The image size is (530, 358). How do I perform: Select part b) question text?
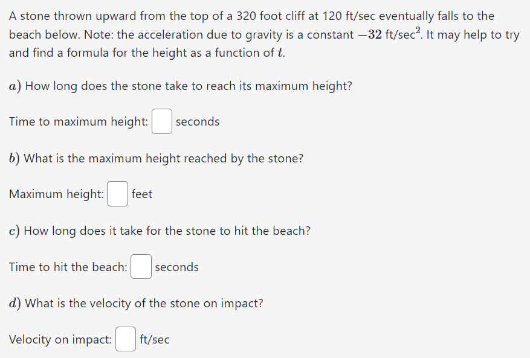click(156, 158)
